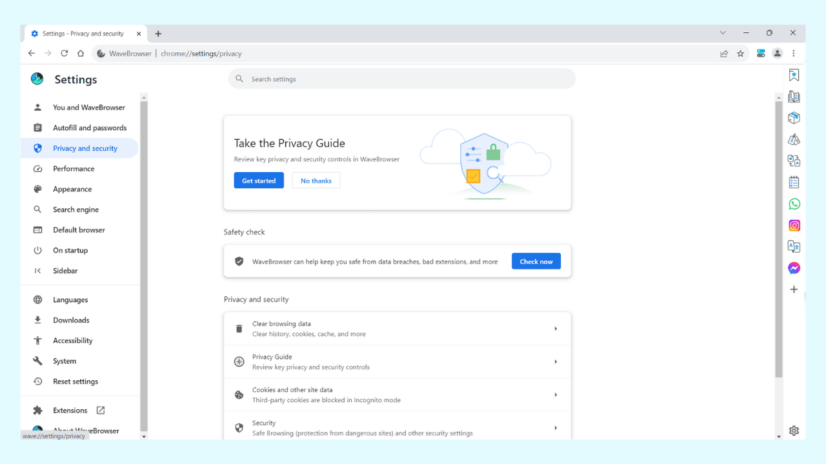Expand the Clear browsing data section
The image size is (826, 464).
397,328
